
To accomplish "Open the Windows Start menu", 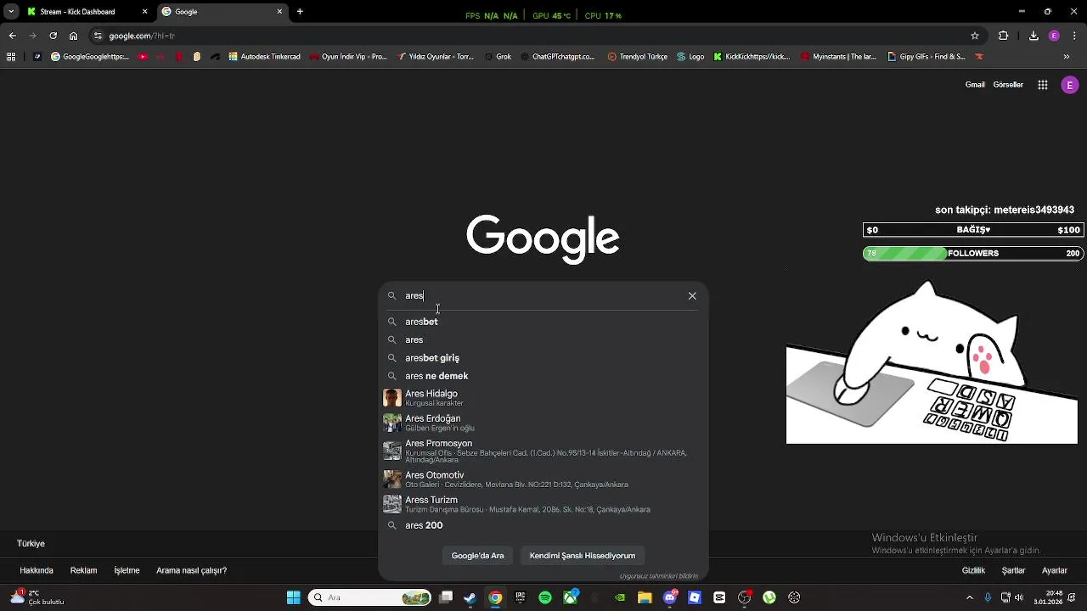I will pyautogui.click(x=294, y=597).
